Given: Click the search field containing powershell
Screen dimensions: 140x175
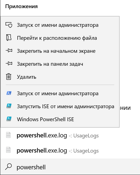Looking at the screenshot, I should [x=70, y=167].
